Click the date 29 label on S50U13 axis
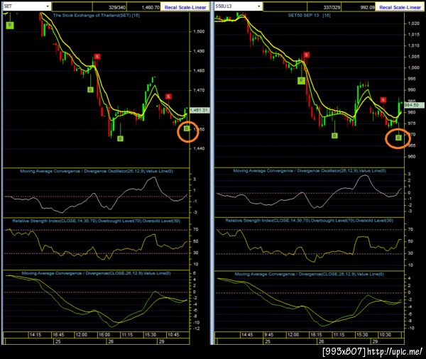Image resolution: width=426 pixels, height=359 pixels. click(375, 341)
